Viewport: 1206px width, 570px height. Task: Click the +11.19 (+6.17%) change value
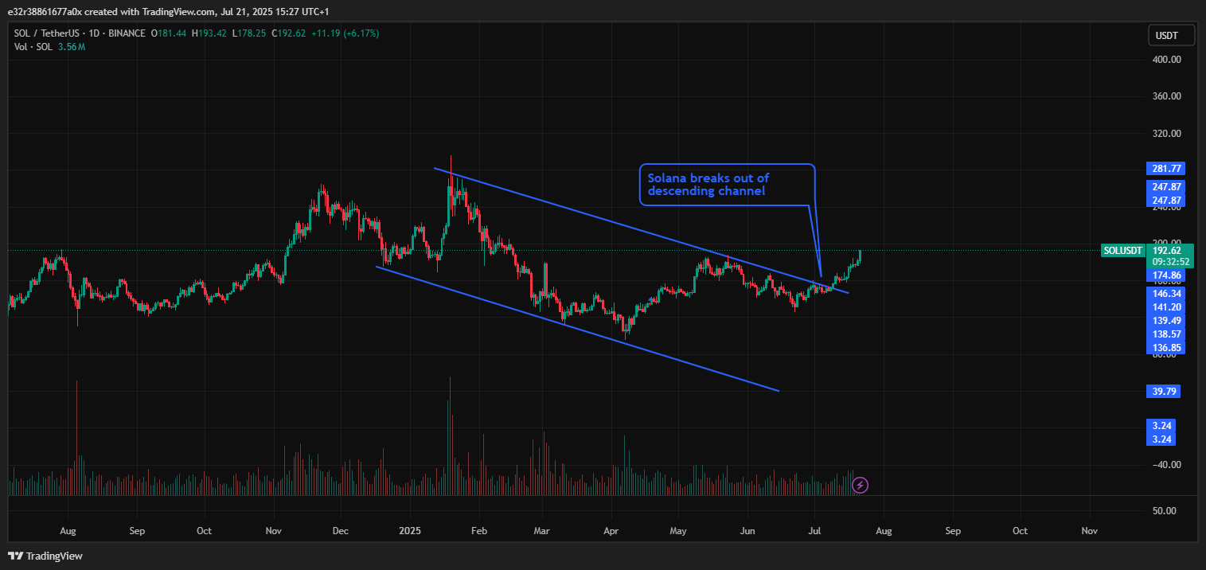[x=345, y=33]
